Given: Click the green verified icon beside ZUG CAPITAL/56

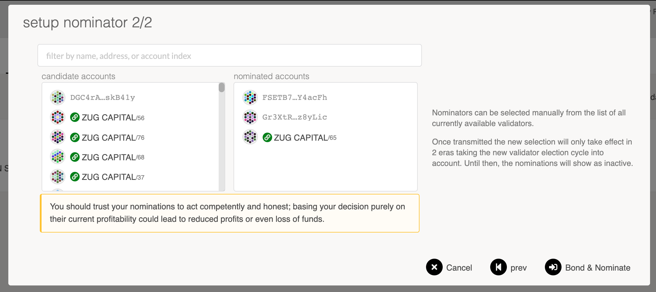Looking at the screenshot, I should coord(75,117).
